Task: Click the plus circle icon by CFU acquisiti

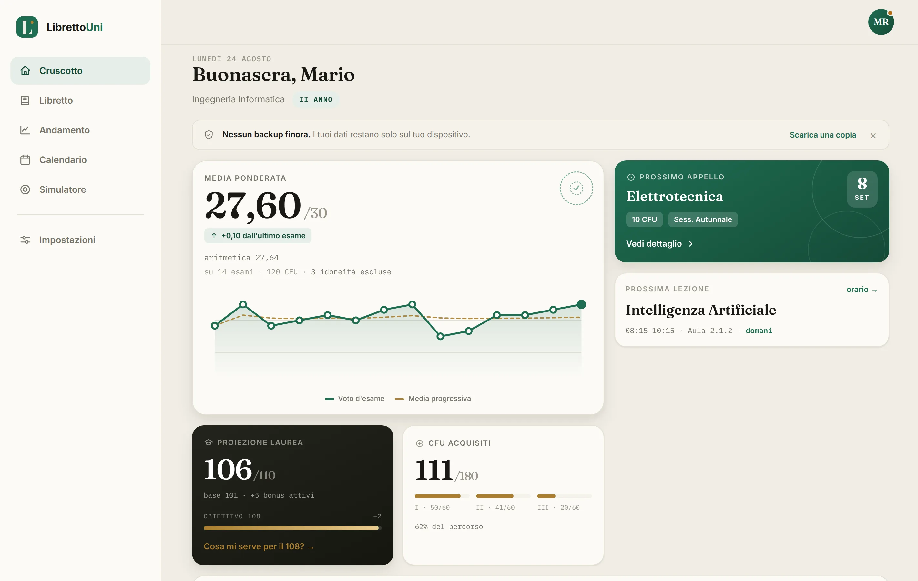Action: (419, 443)
